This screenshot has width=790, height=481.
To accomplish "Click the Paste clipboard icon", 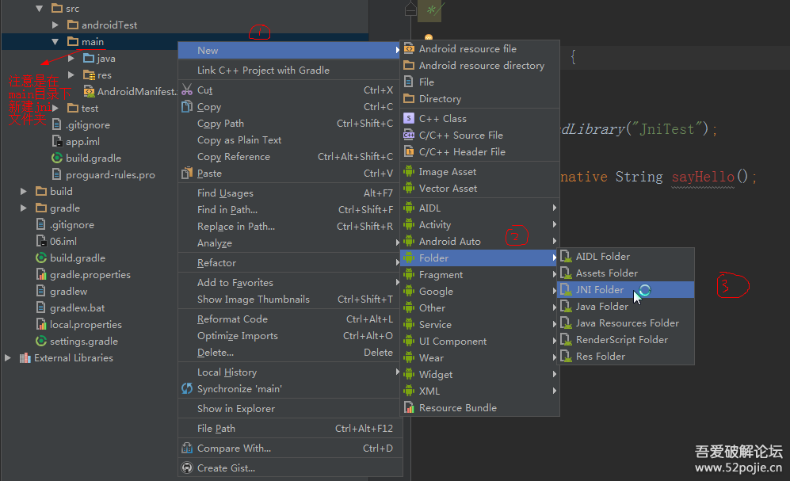I will (187, 173).
